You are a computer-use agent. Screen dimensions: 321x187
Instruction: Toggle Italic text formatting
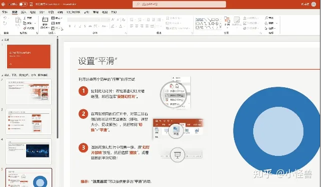pyautogui.click(x=75, y=26)
